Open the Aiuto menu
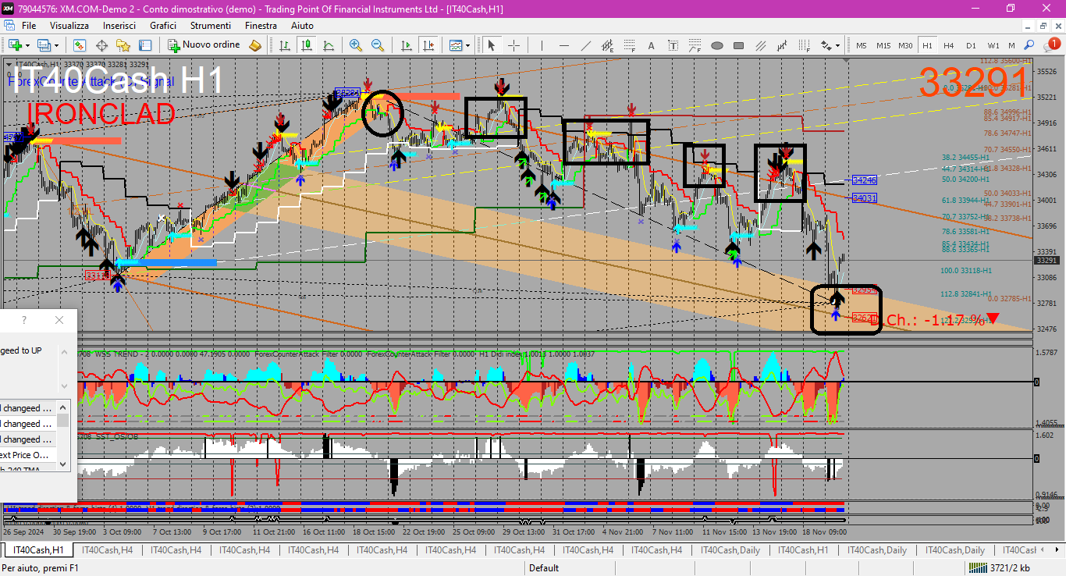Viewport: 1066px width, 576px height. coord(302,26)
